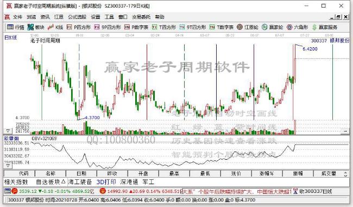Click the Shenzhen index icon before 14992.90
Image resolution: width=353 pixels, height=207 pixels.
[x=103, y=191]
